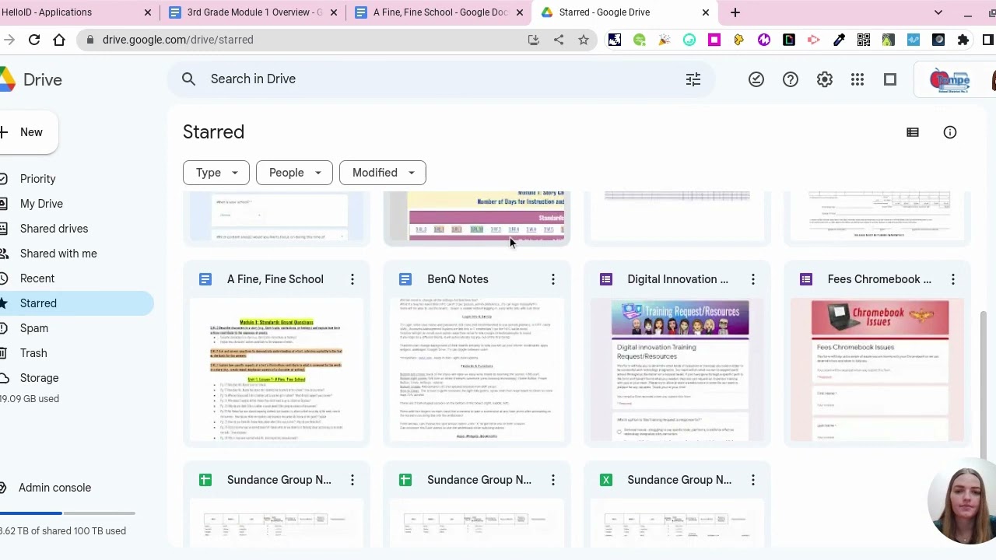Open the search options filter icon
Viewport: 996px width, 560px height.
coord(693,79)
